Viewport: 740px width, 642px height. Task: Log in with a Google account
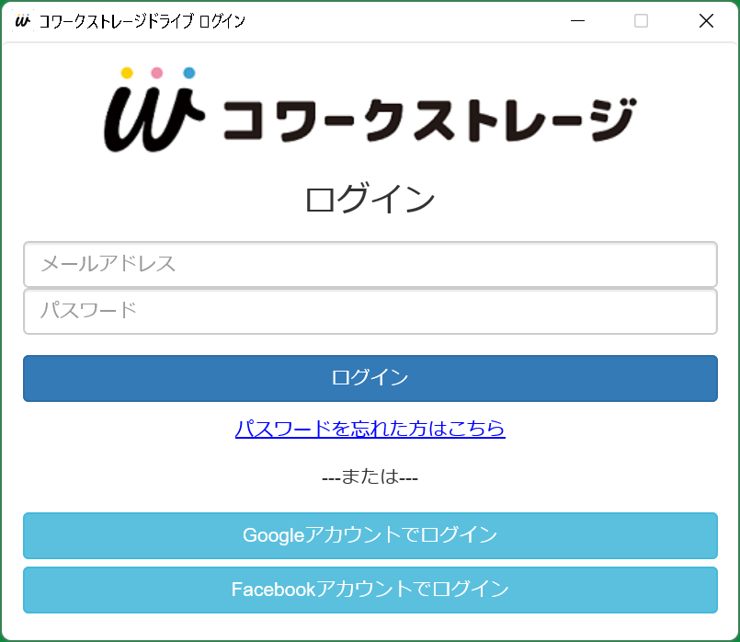coord(370,534)
